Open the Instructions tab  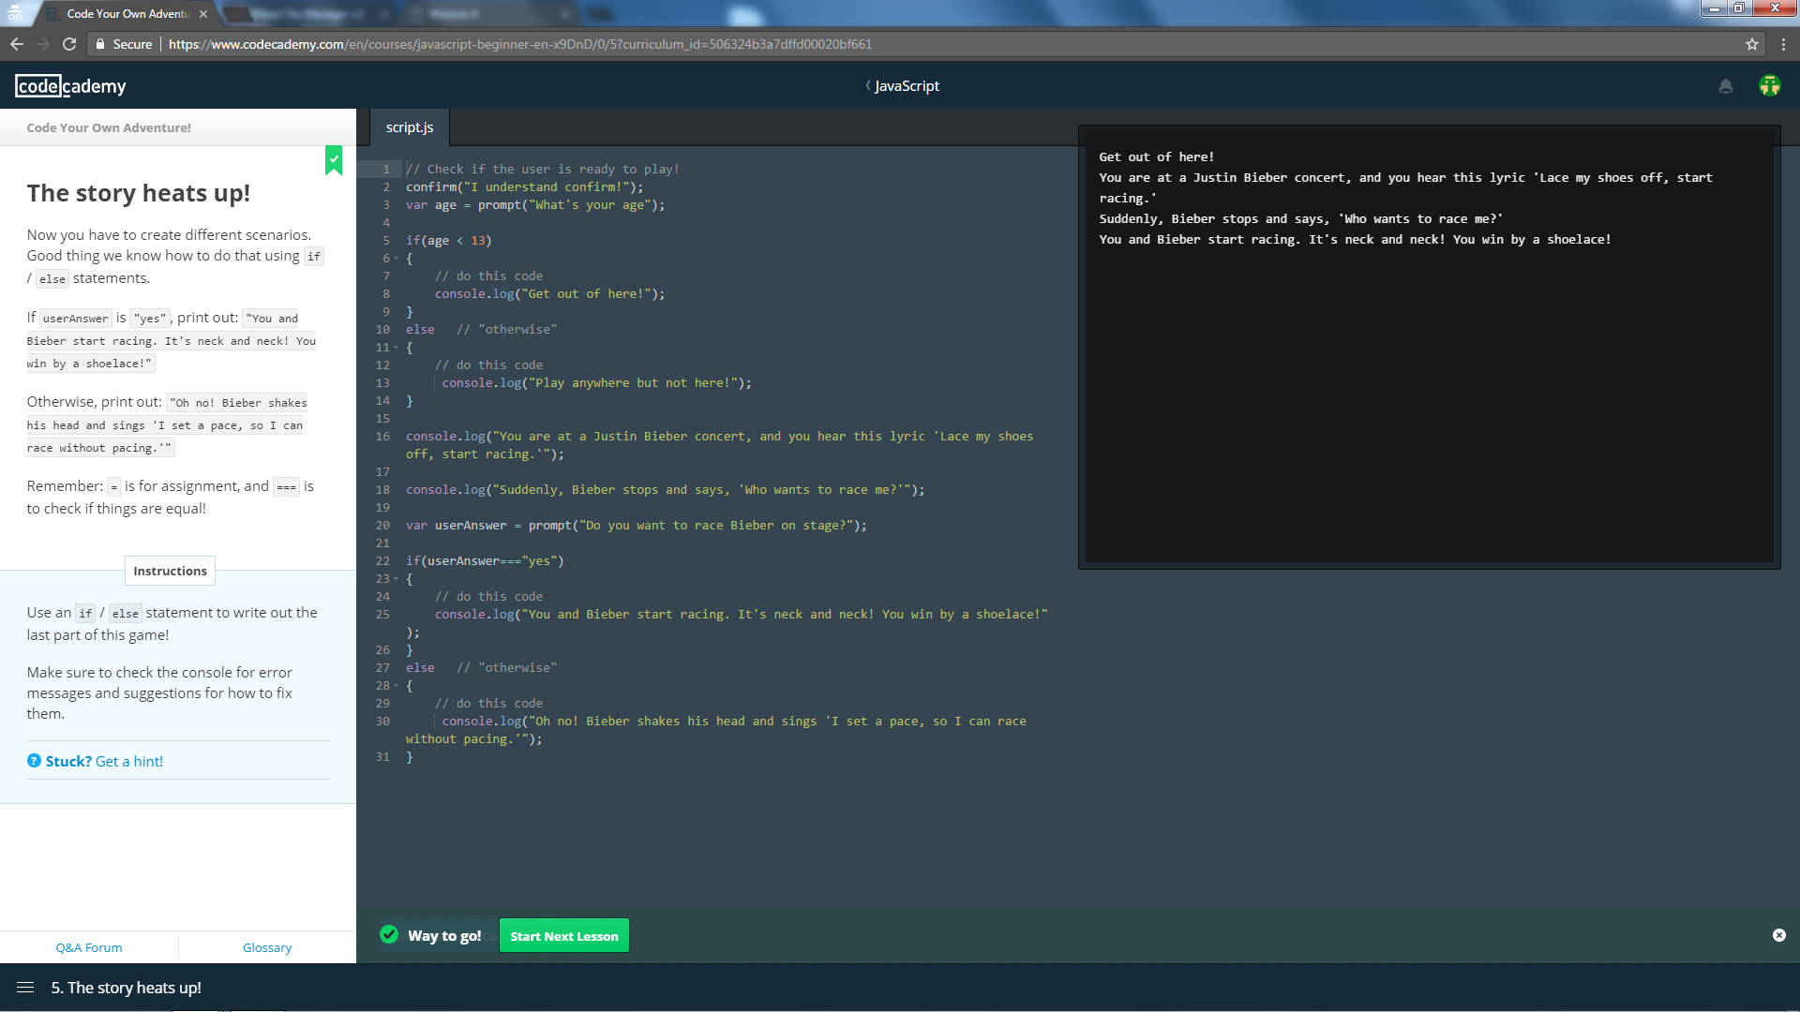(x=170, y=571)
